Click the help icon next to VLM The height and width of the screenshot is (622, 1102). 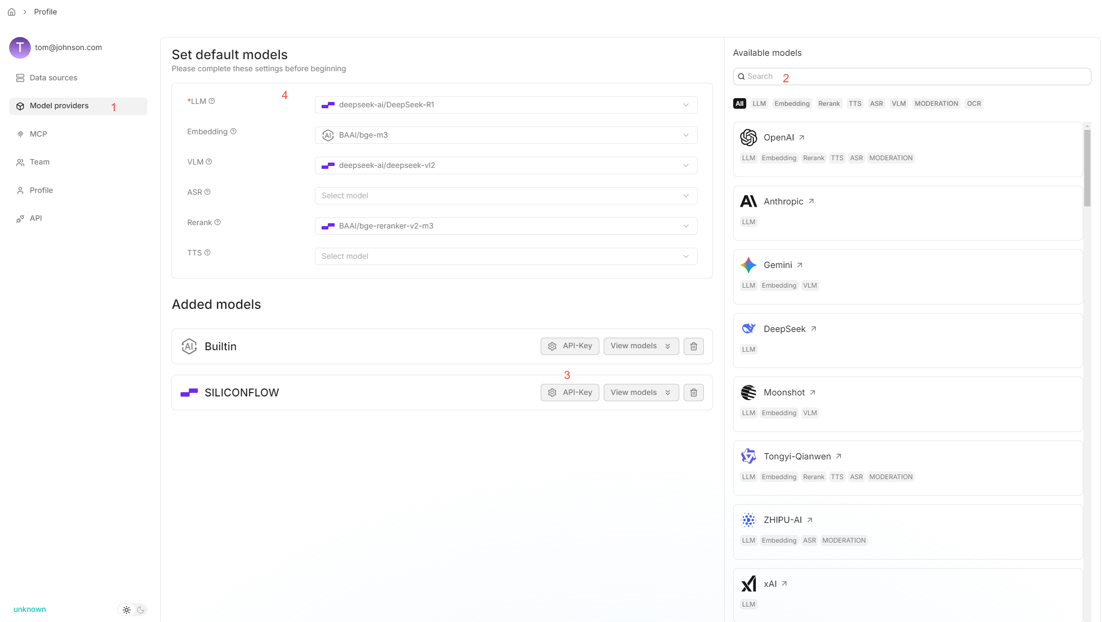pyautogui.click(x=209, y=162)
